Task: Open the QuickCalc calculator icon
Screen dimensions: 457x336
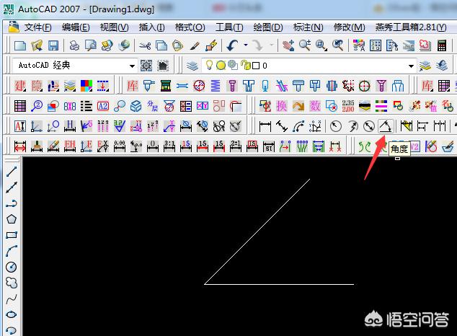Action: click(x=442, y=45)
